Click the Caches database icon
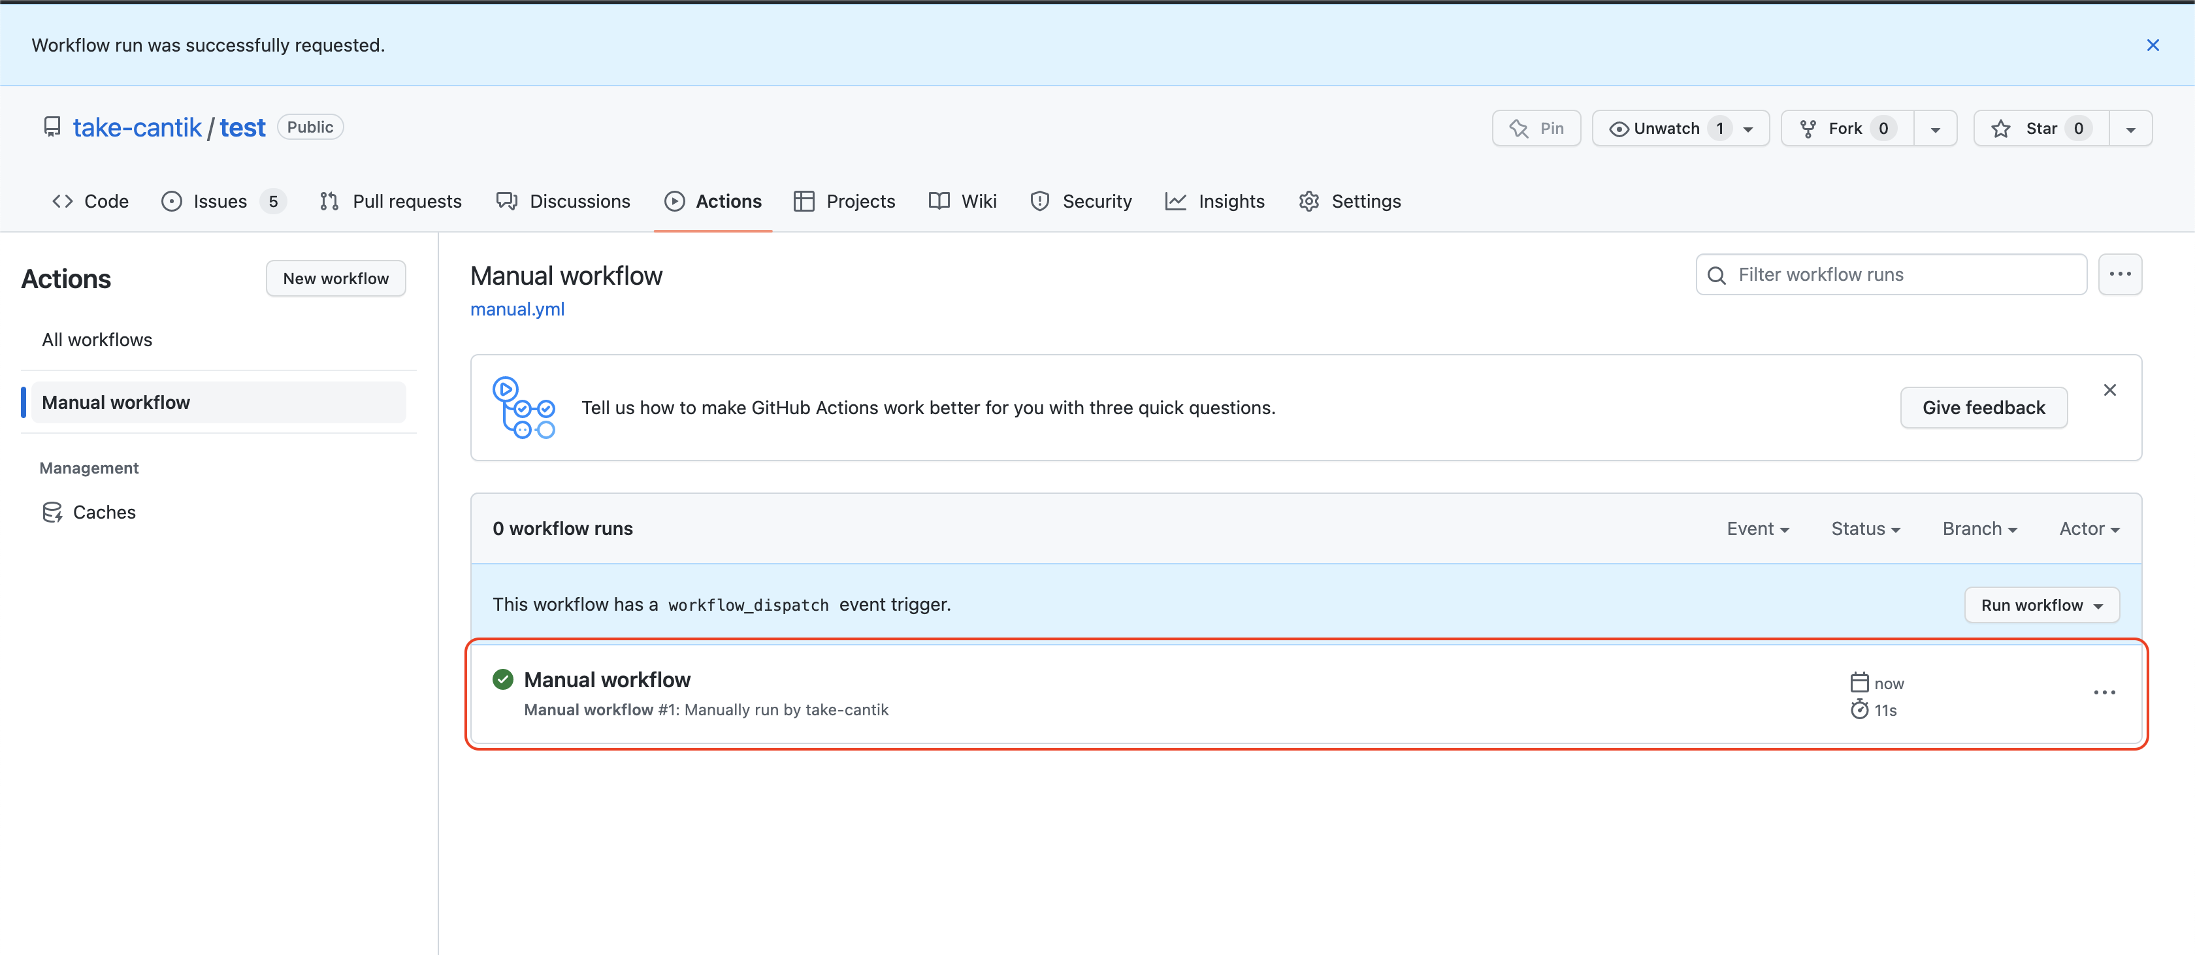The image size is (2195, 955). 52,512
